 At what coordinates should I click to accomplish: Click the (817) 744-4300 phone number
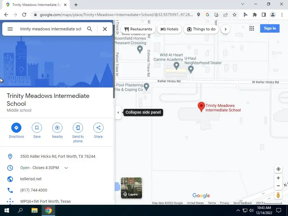34,190
